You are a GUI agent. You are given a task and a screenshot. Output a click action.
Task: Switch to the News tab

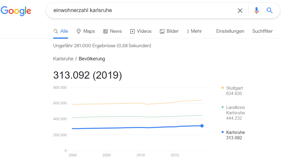[115, 31]
